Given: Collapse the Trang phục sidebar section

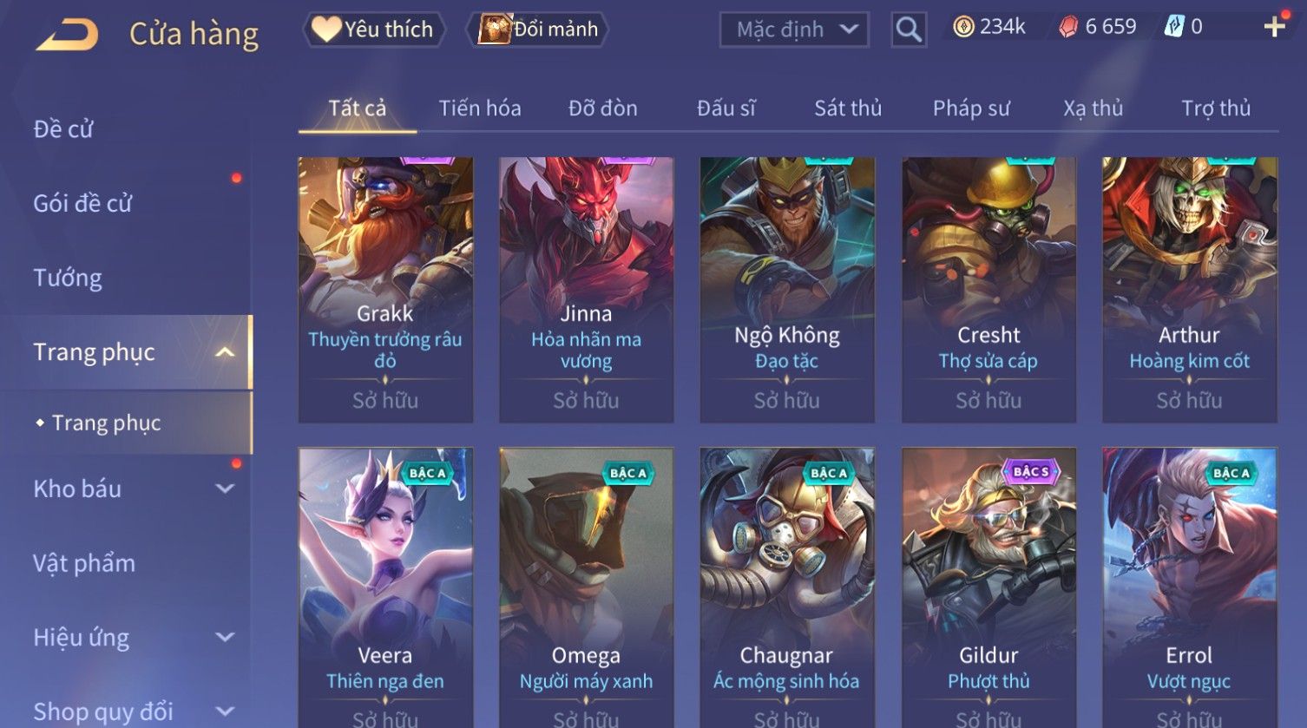Looking at the screenshot, I should pos(225,352).
